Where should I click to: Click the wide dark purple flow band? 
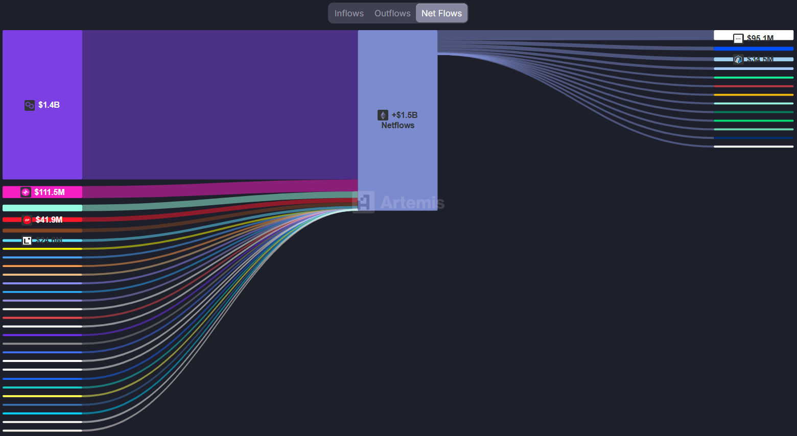pos(220,105)
